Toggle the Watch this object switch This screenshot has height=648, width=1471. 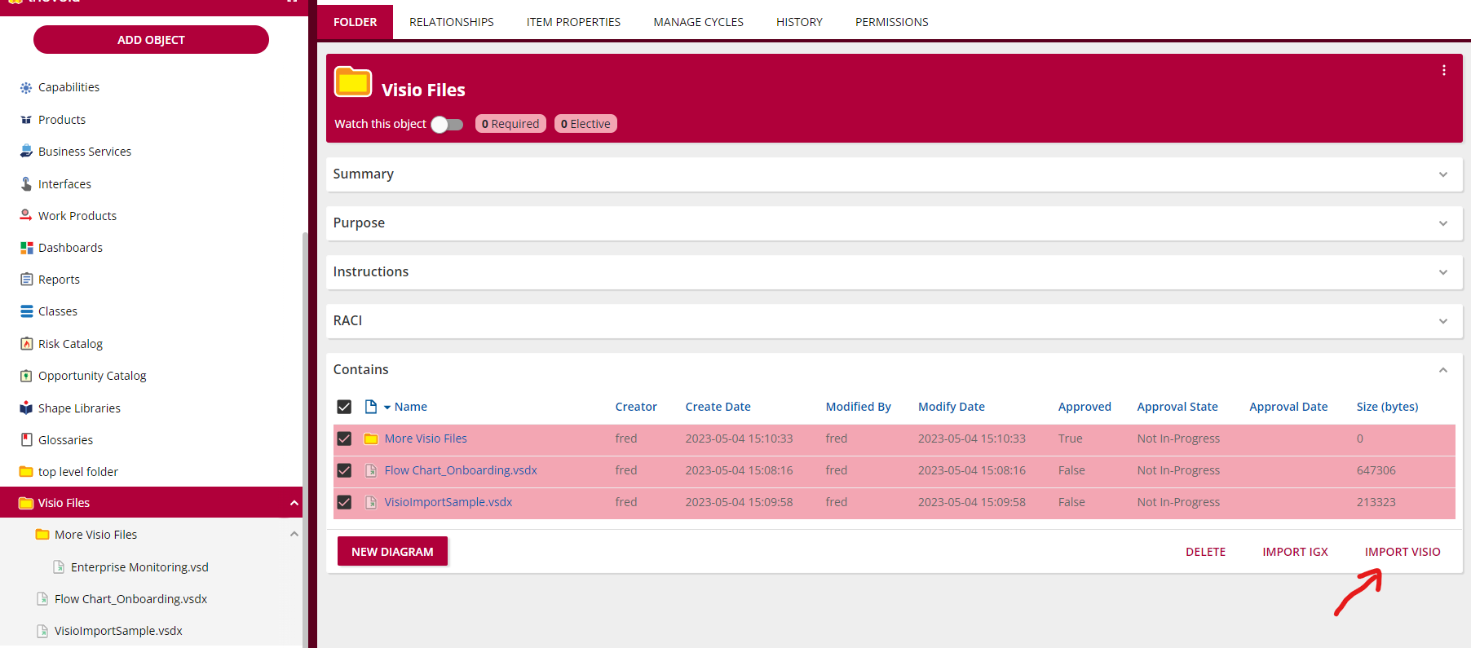(x=447, y=124)
